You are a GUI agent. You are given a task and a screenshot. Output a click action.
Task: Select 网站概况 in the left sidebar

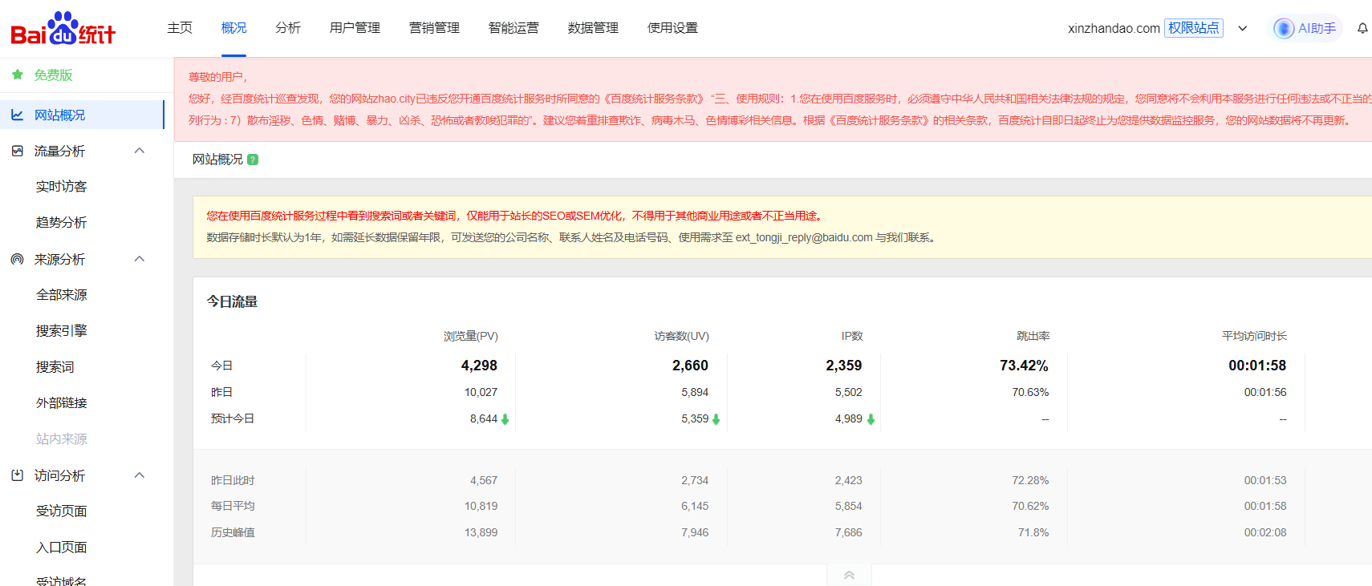[59, 115]
